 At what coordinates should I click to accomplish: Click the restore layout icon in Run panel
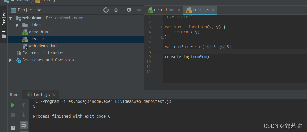click(13, 128)
